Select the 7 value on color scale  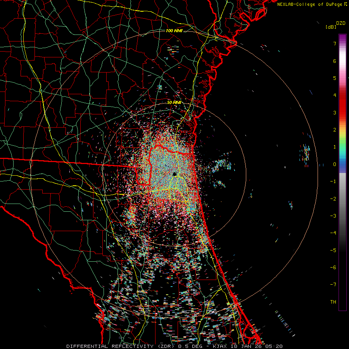[335, 43]
